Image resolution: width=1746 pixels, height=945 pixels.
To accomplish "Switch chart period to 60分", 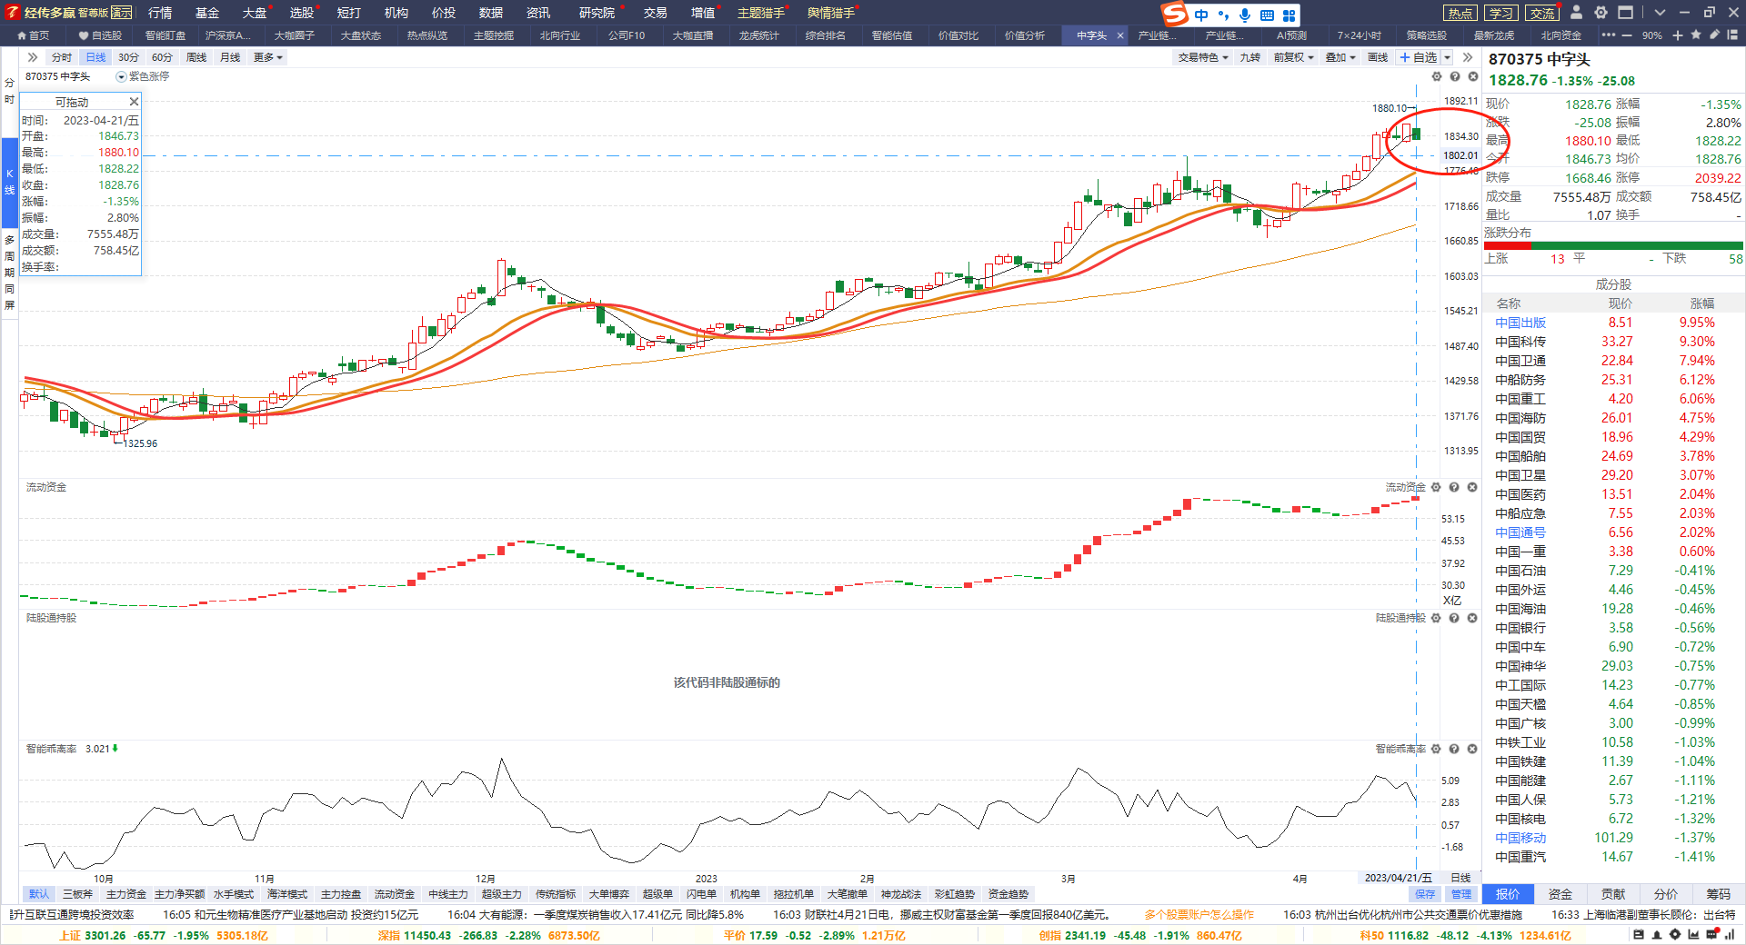I will coord(162,57).
